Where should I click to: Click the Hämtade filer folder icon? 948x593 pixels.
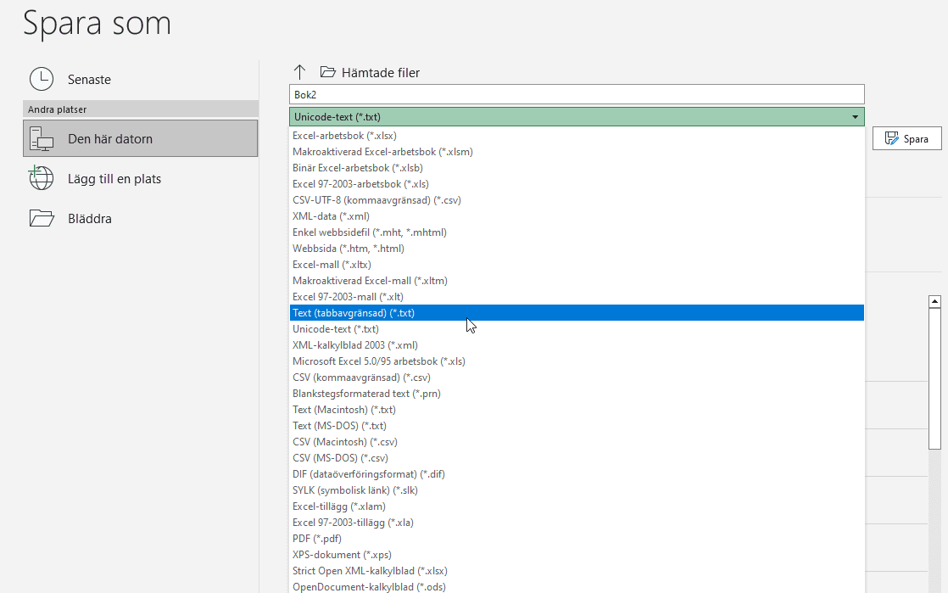coord(327,72)
